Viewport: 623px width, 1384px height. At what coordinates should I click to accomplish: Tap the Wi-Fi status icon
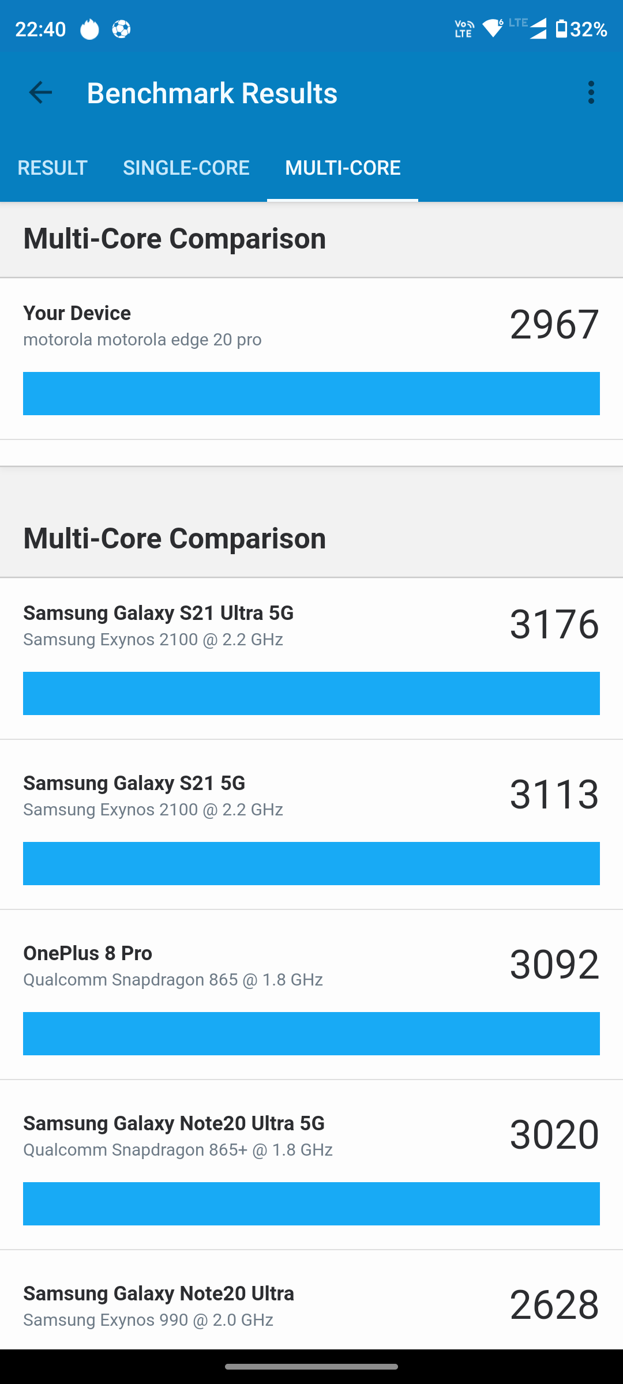pos(493,28)
